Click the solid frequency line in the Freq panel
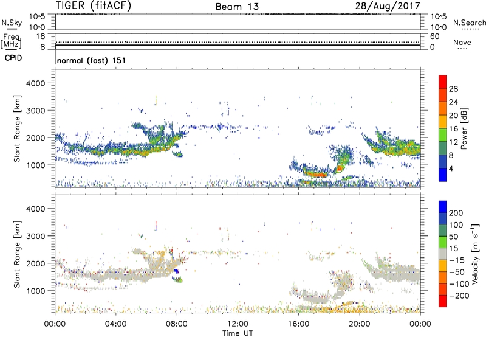 point(238,45)
